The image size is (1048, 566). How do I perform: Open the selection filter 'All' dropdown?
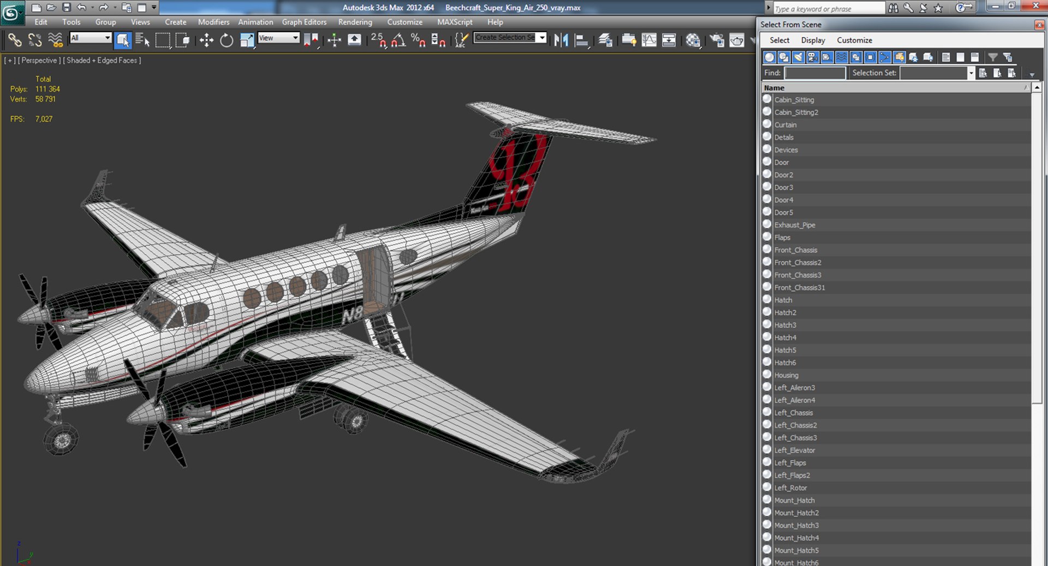pos(91,38)
